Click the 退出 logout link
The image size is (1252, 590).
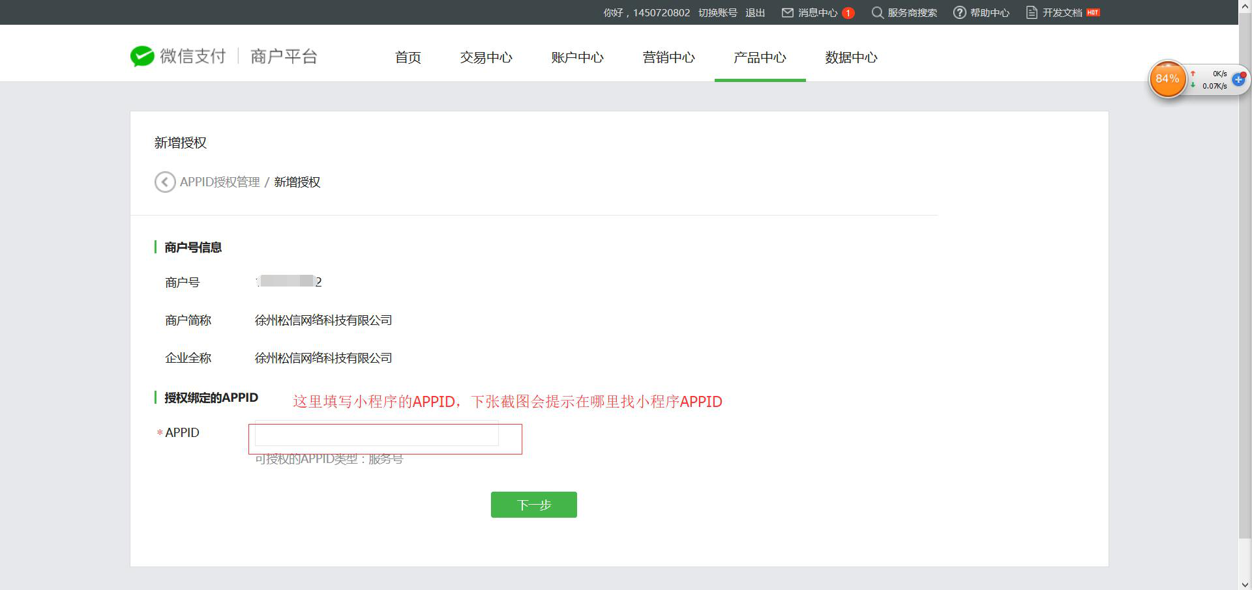[x=755, y=12]
